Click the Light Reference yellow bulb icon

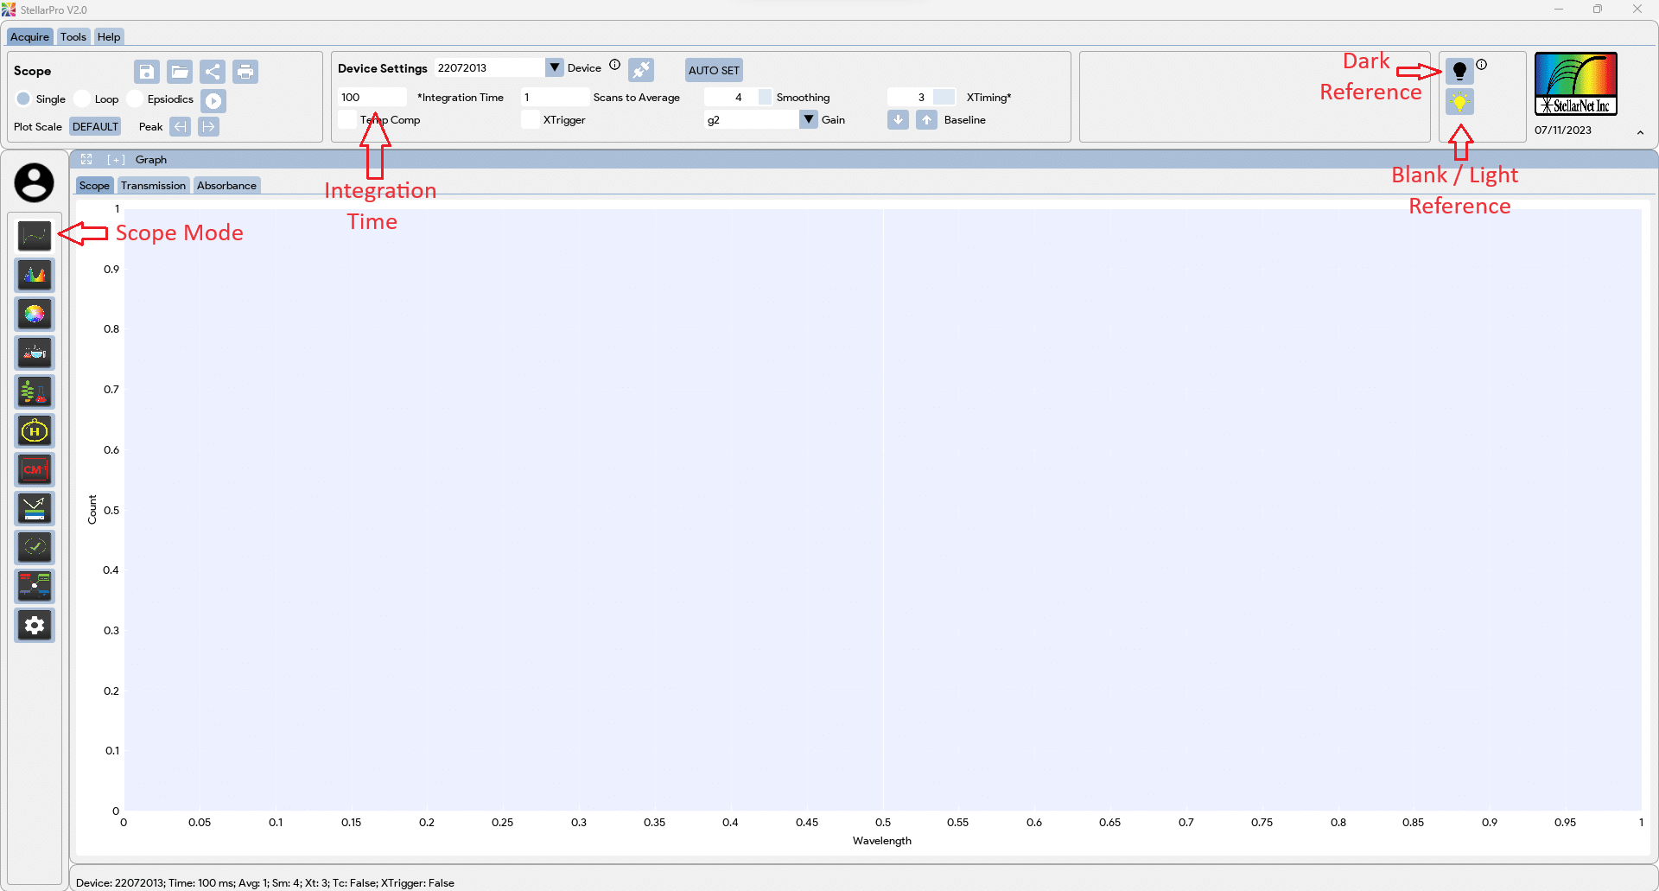[x=1459, y=102]
